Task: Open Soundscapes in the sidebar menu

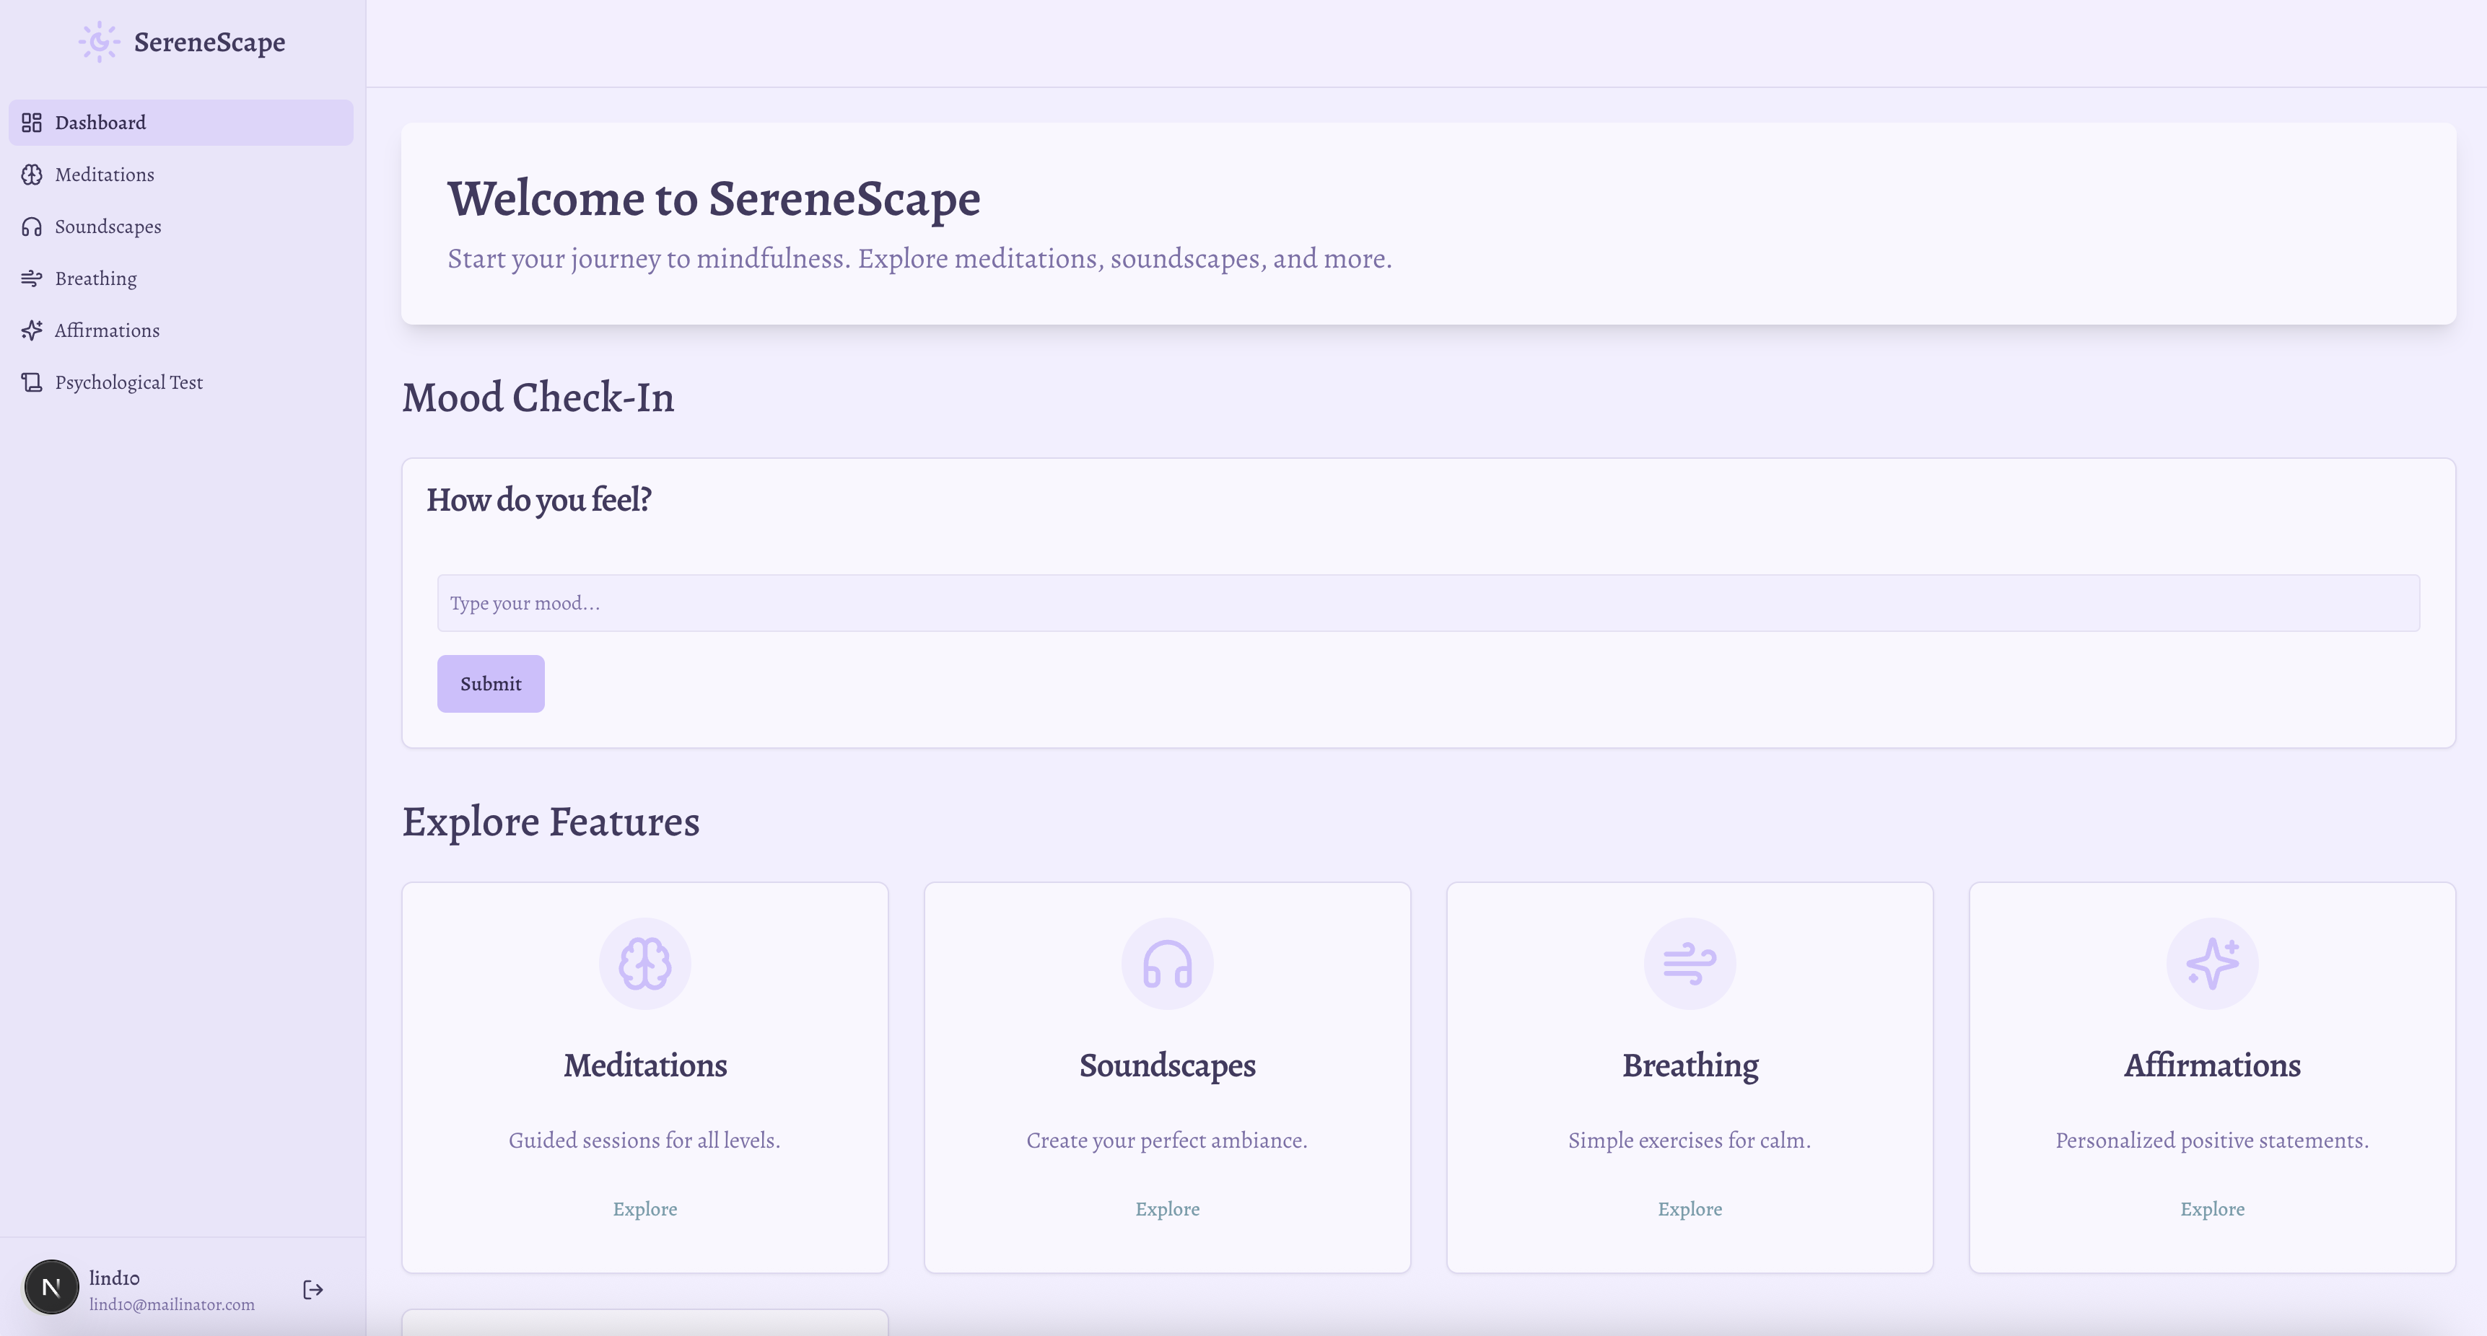Action: pos(108,227)
